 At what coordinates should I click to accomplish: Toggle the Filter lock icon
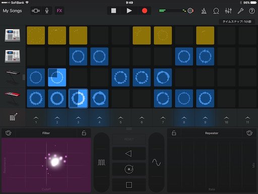click(x=84, y=133)
